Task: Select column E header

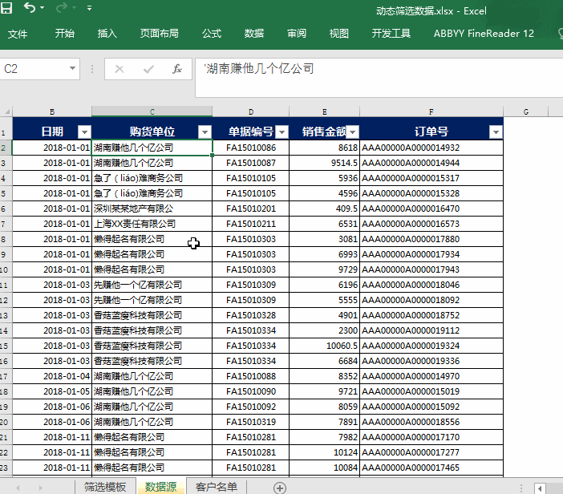Action: tap(324, 111)
